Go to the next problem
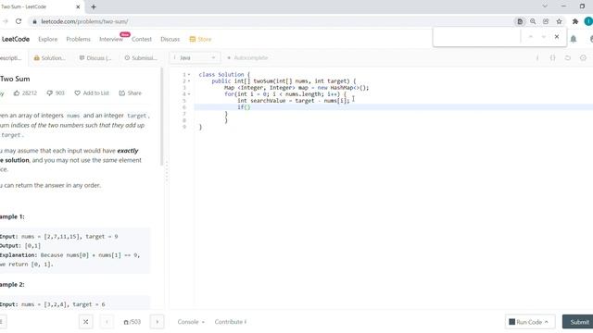Viewport: 593px width, 333px height. coord(157,322)
